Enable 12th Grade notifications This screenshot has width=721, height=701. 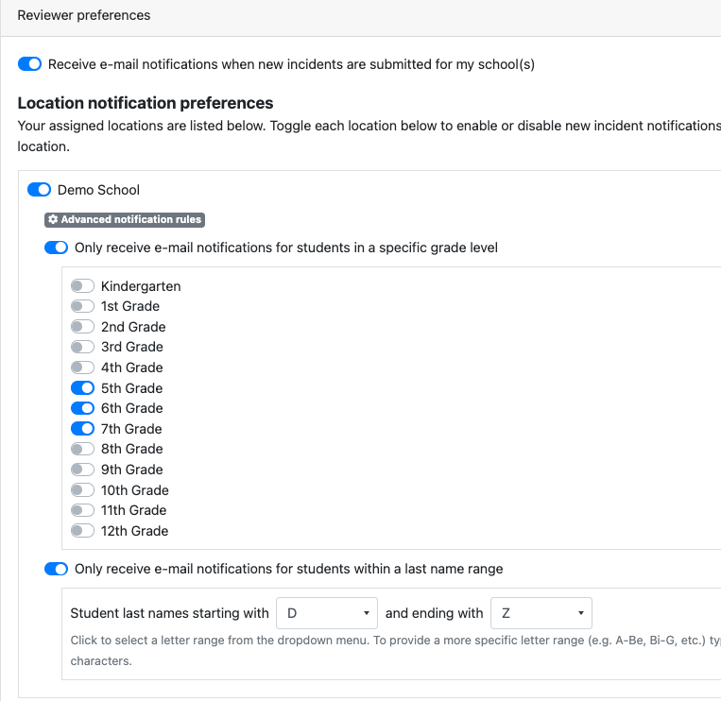(x=83, y=531)
